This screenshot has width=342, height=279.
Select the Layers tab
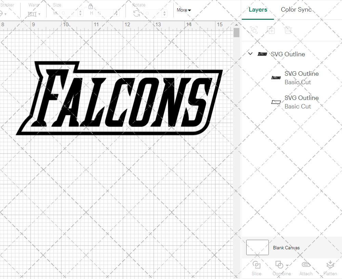pos(258,10)
